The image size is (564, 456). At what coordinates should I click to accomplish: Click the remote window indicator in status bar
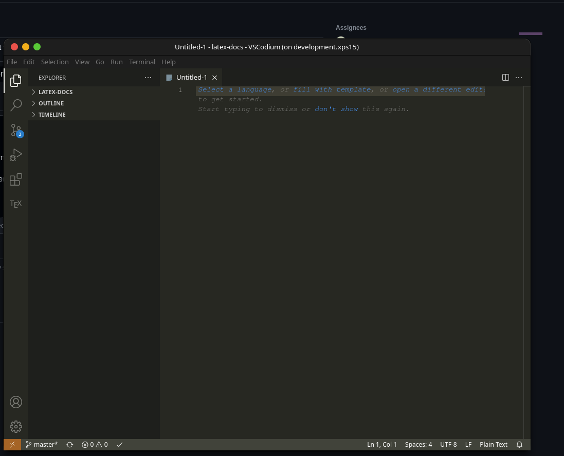pos(12,445)
